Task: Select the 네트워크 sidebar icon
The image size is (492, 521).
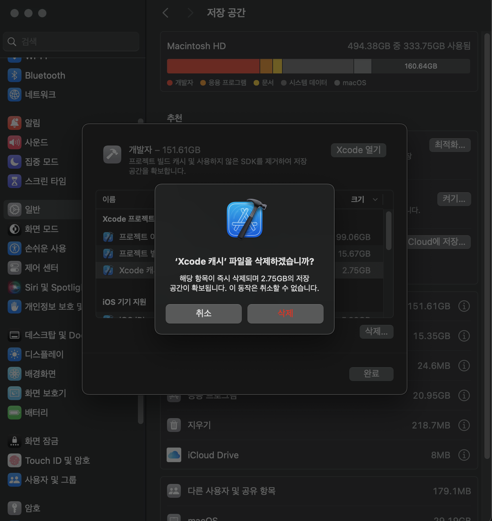Action: pos(15,95)
